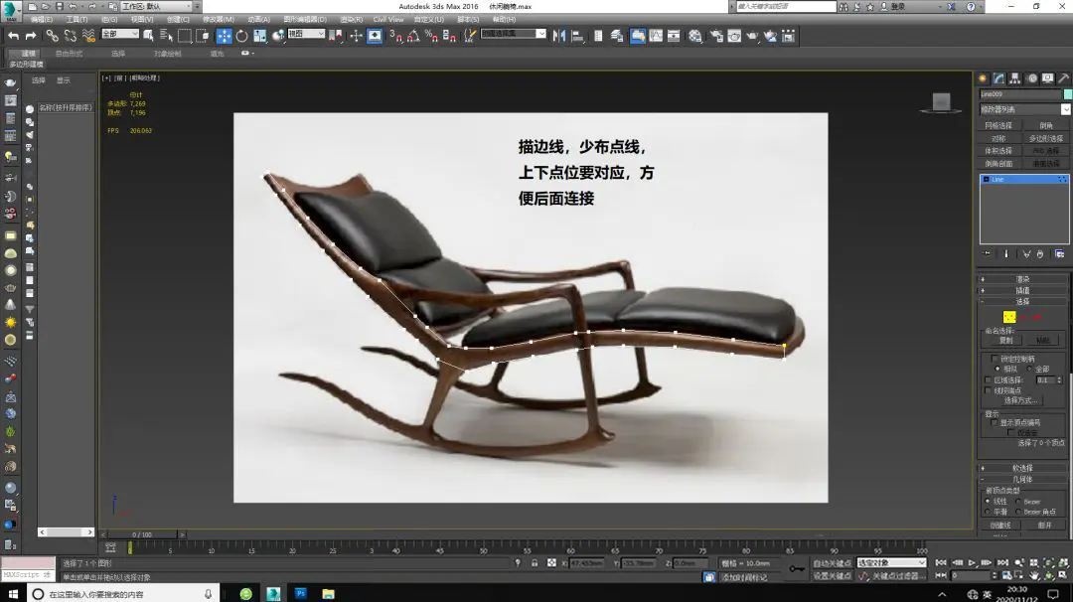Select the 全部 radio option
The image size is (1073, 602).
[x=1028, y=369]
